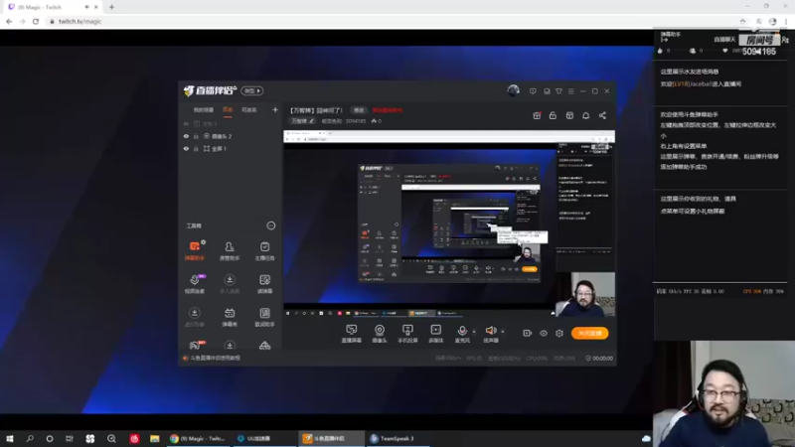Open TeamSpeak 3 from the taskbar
Image resolution: width=795 pixels, height=447 pixels.
pos(397,438)
